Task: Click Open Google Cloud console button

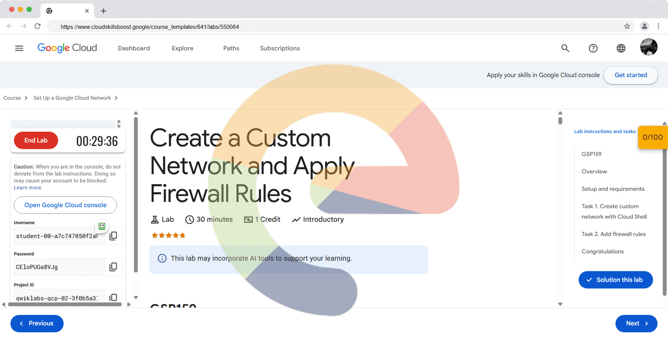Action: [65, 205]
